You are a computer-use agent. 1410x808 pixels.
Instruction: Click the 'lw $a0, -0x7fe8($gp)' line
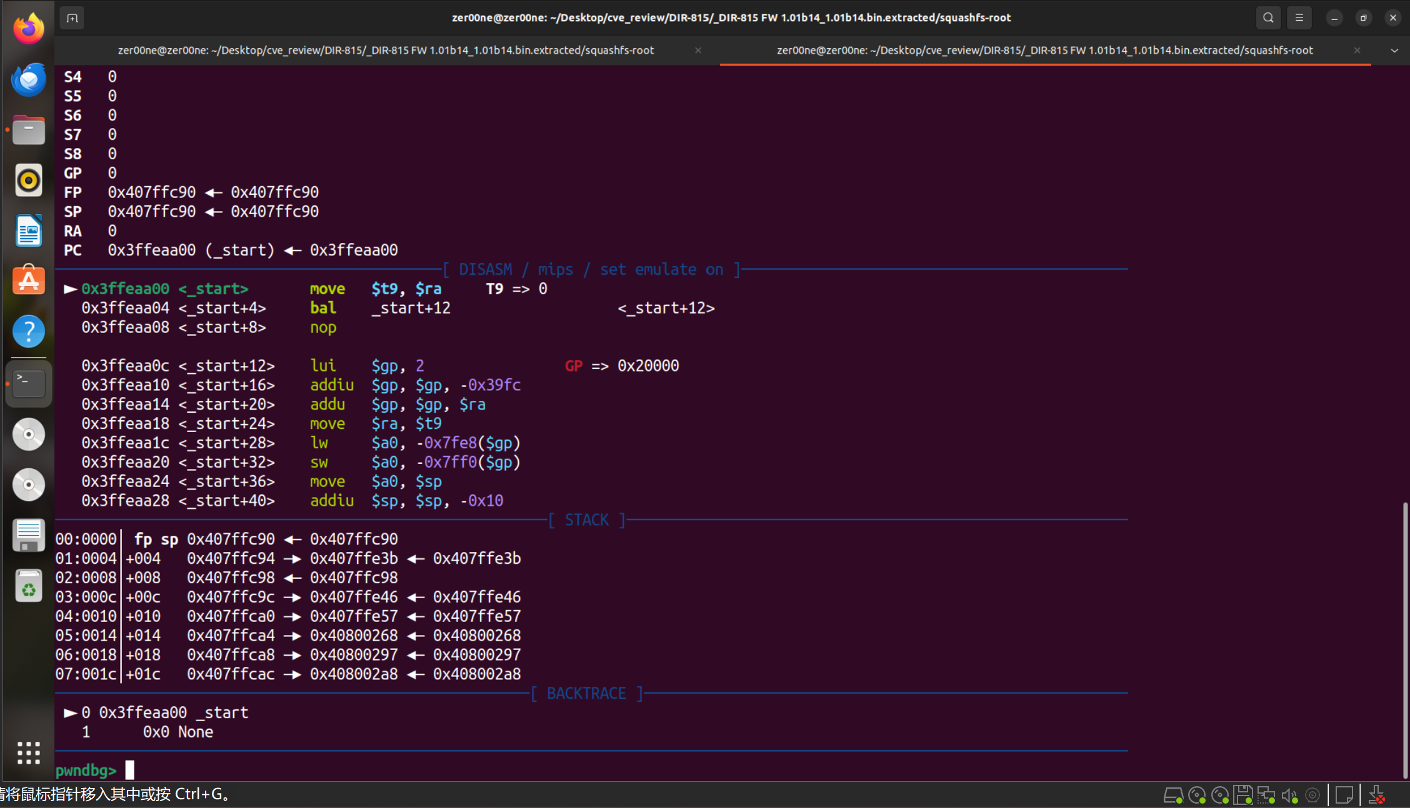(301, 443)
